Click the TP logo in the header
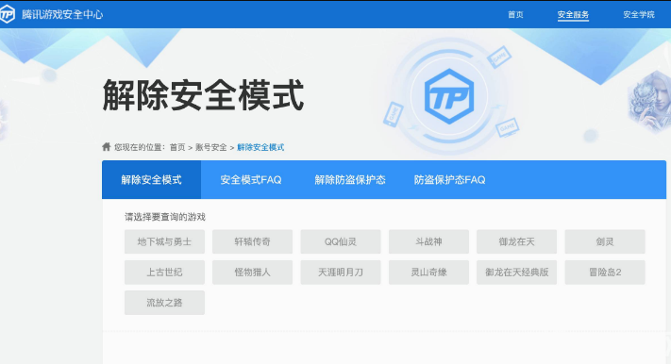The width and height of the screenshot is (671, 364). pos(7,14)
